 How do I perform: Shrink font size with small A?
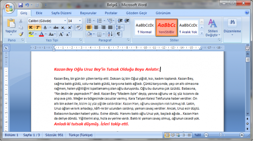(x=68, y=34)
